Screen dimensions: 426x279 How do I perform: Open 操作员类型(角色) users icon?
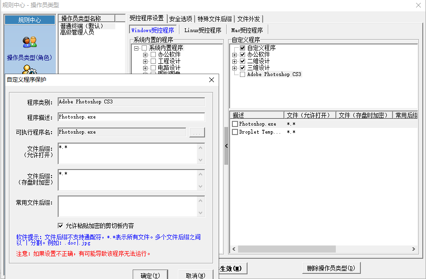click(x=30, y=42)
